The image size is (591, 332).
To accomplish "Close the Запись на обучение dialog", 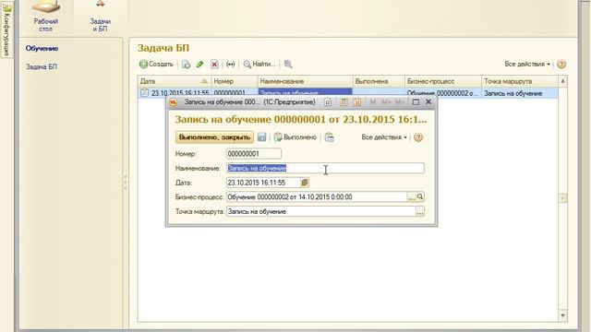I will pos(428,102).
